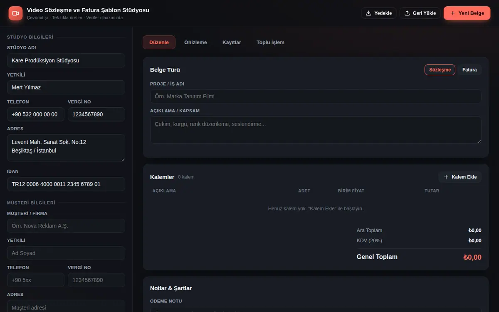Viewport: 499px width, 312px height.
Task: Click the Adet column header
Action: click(304, 191)
